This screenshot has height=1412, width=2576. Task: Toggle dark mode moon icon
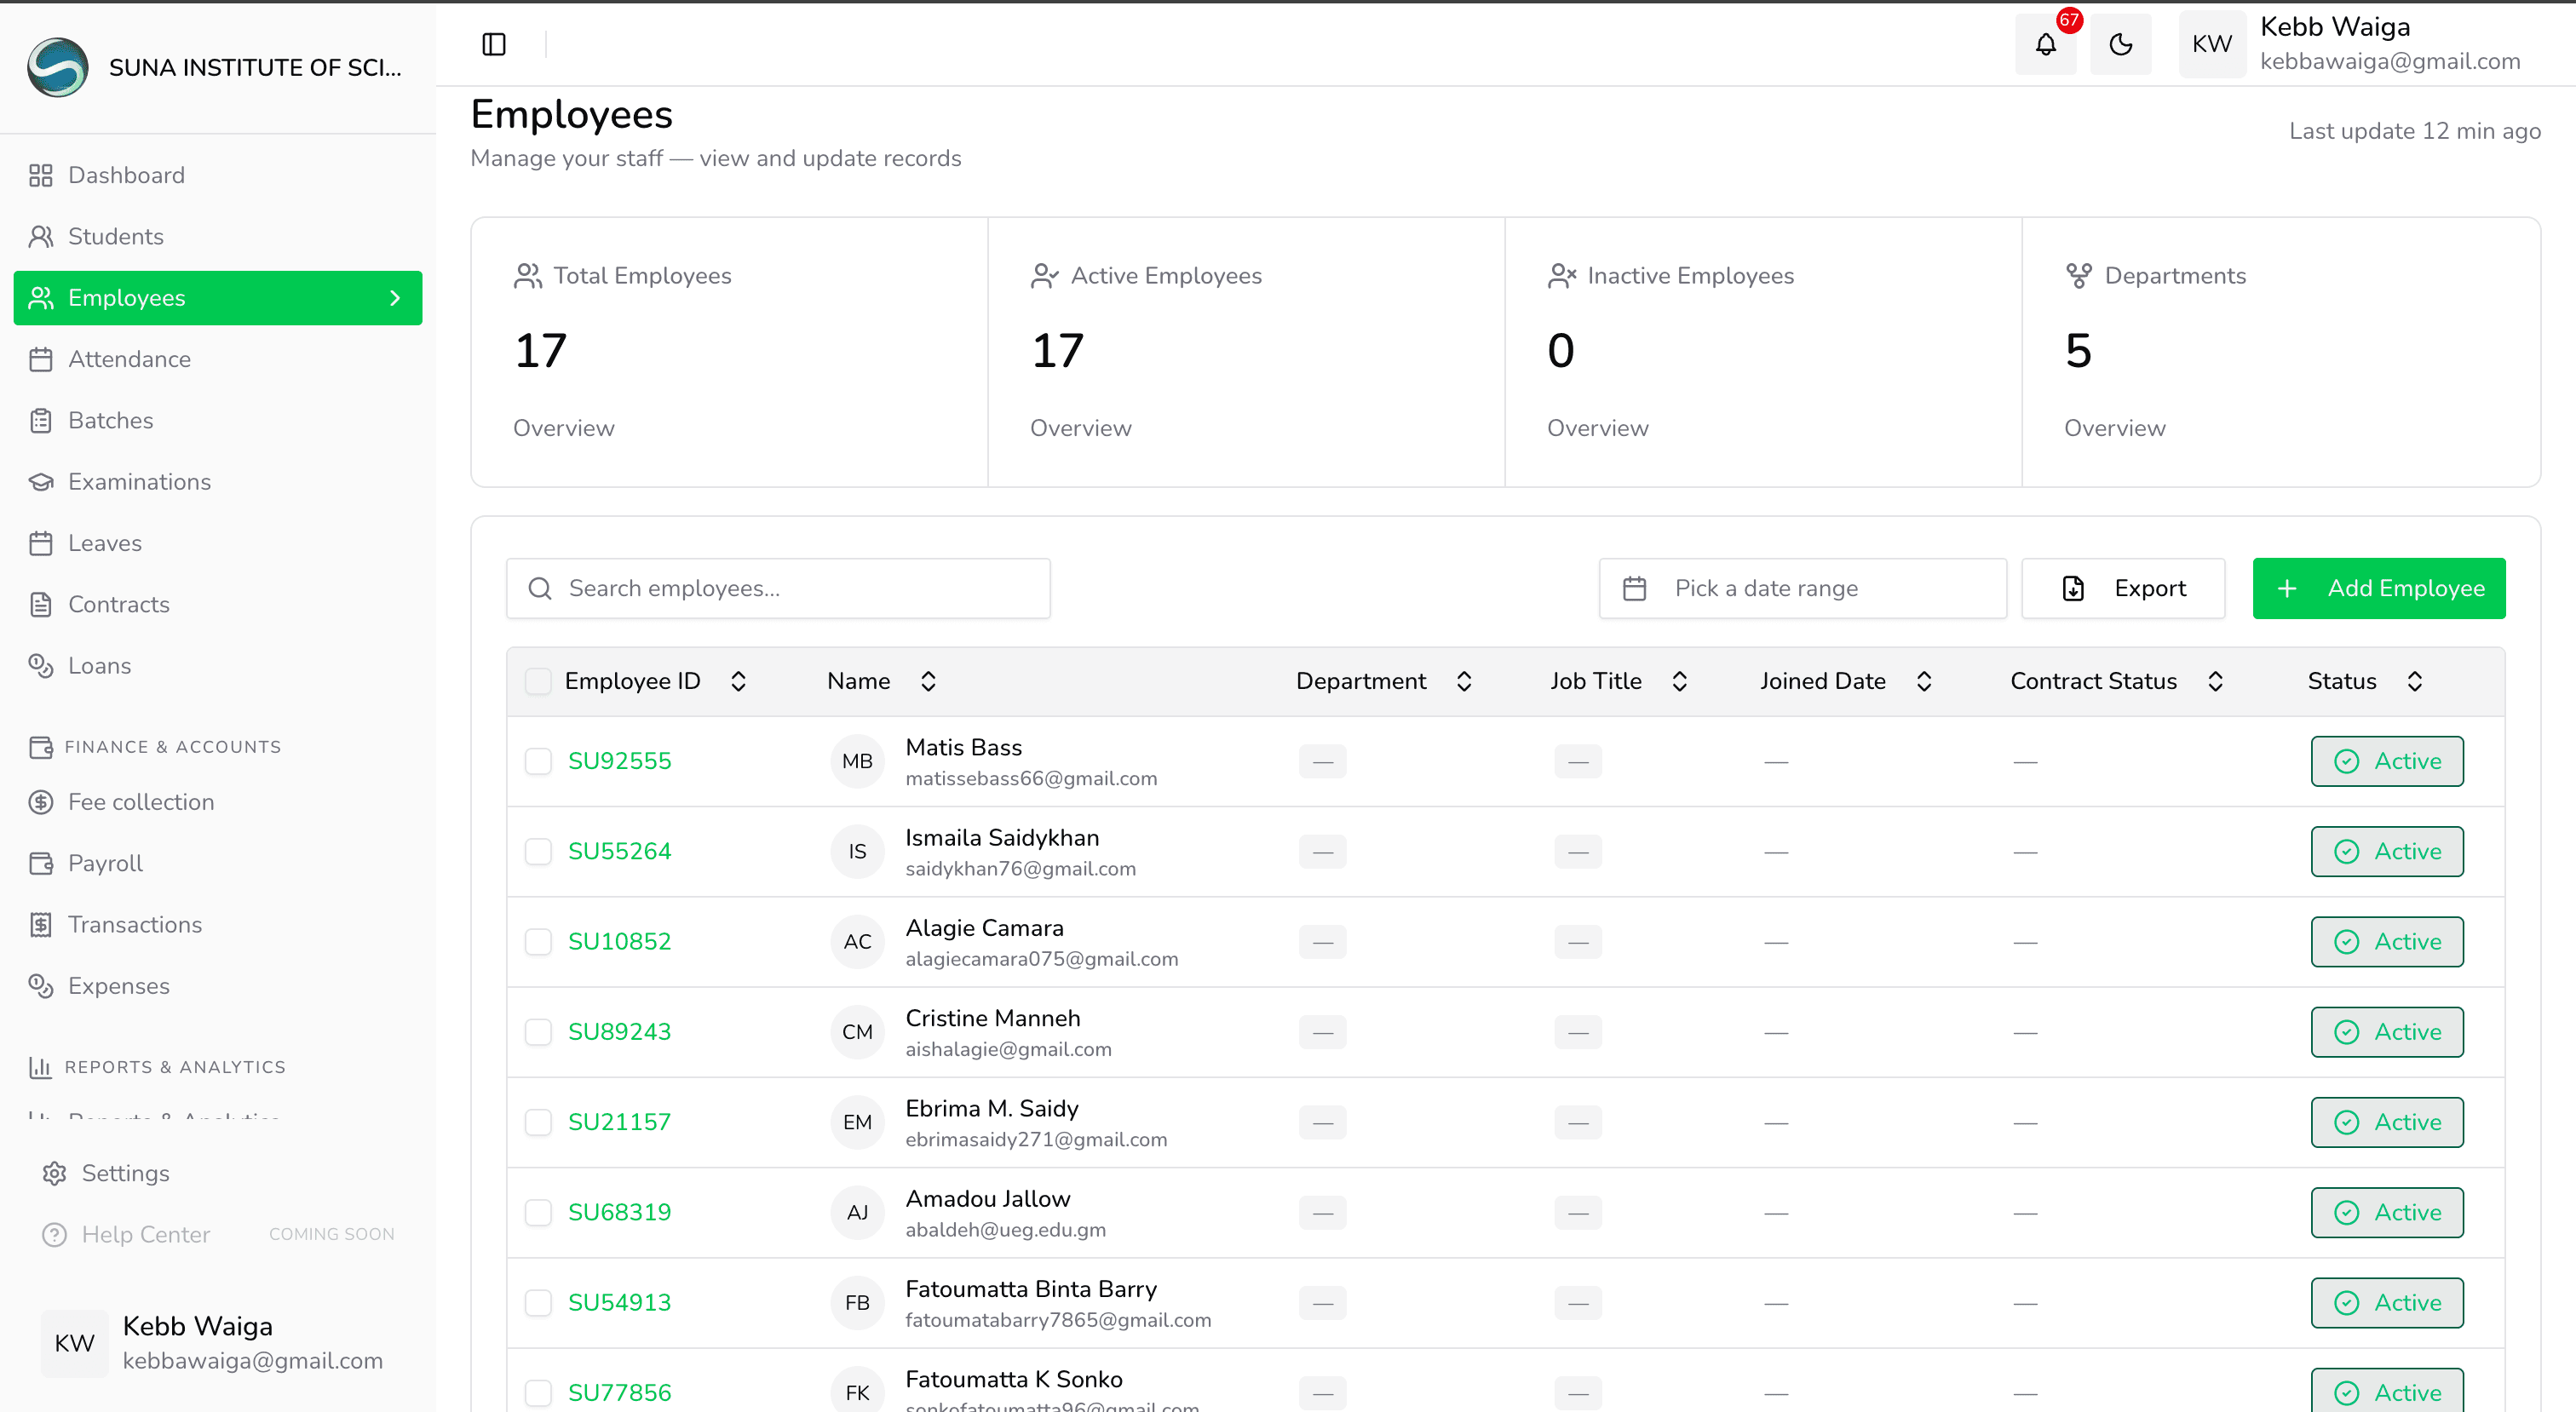coord(2120,44)
